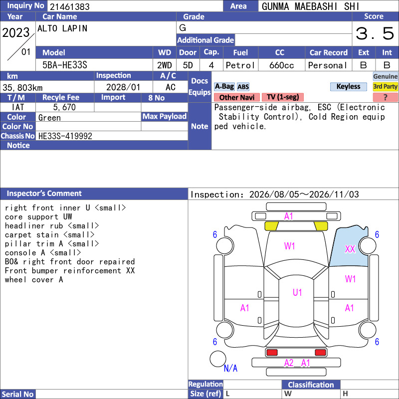Click the N/A spare tire circle
This screenshot has width=399, height=399.
click(x=218, y=359)
